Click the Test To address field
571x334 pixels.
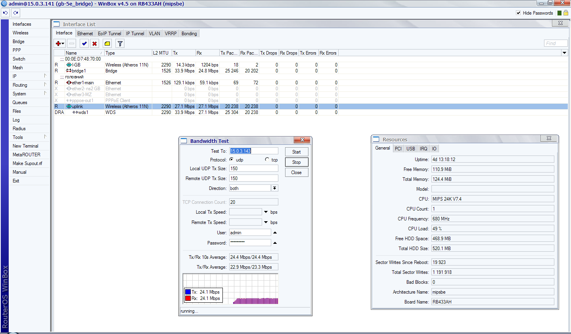[254, 151]
